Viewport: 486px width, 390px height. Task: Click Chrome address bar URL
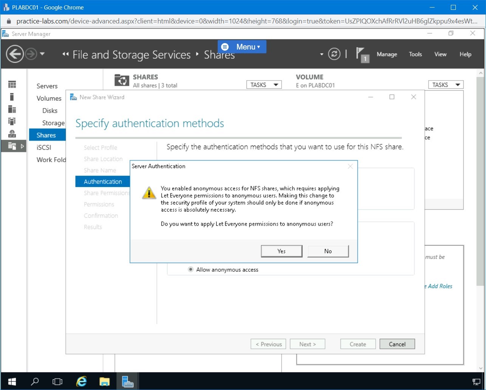[246, 21]
